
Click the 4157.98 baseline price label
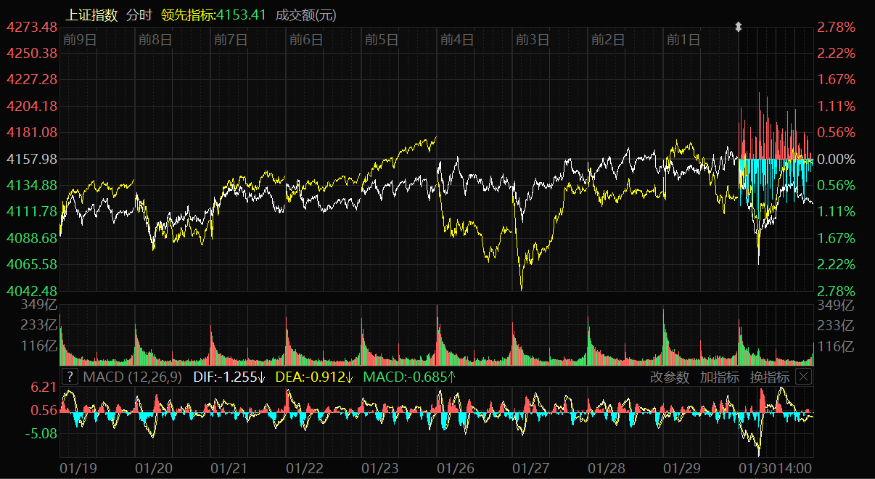32,158
